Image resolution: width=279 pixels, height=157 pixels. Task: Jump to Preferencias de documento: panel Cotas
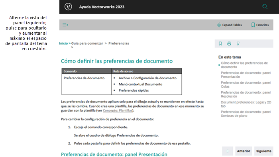point(246,84)
